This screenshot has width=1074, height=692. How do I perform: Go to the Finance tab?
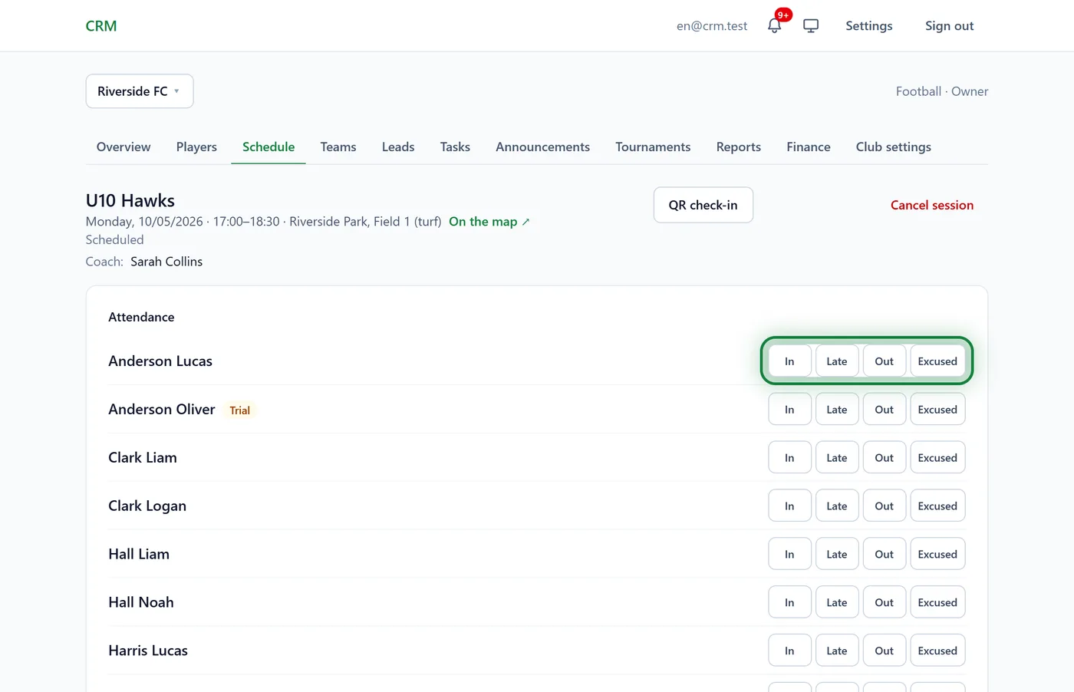809,147
